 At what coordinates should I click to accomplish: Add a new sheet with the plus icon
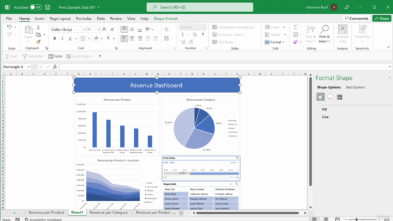tap(181, 213)
